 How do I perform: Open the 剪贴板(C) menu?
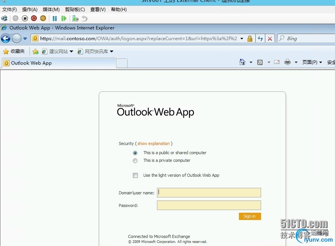pyautogui.click(x=75, y=10)
